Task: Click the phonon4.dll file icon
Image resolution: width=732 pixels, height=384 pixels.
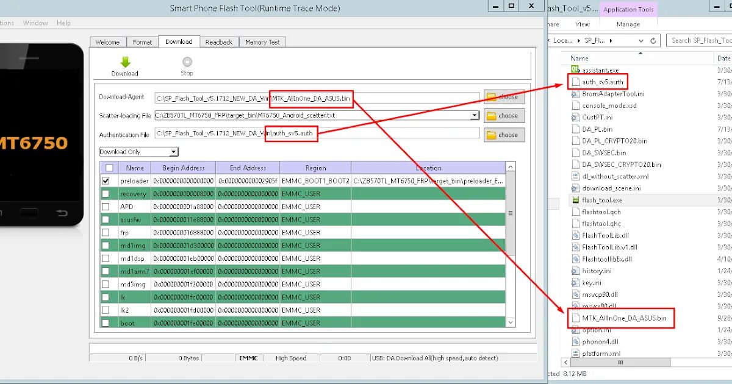Action: tap(575, 342)
